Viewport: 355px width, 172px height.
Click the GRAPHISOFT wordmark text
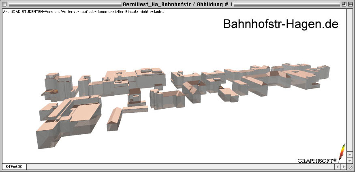pyautogui.click(x=317, y=160)
